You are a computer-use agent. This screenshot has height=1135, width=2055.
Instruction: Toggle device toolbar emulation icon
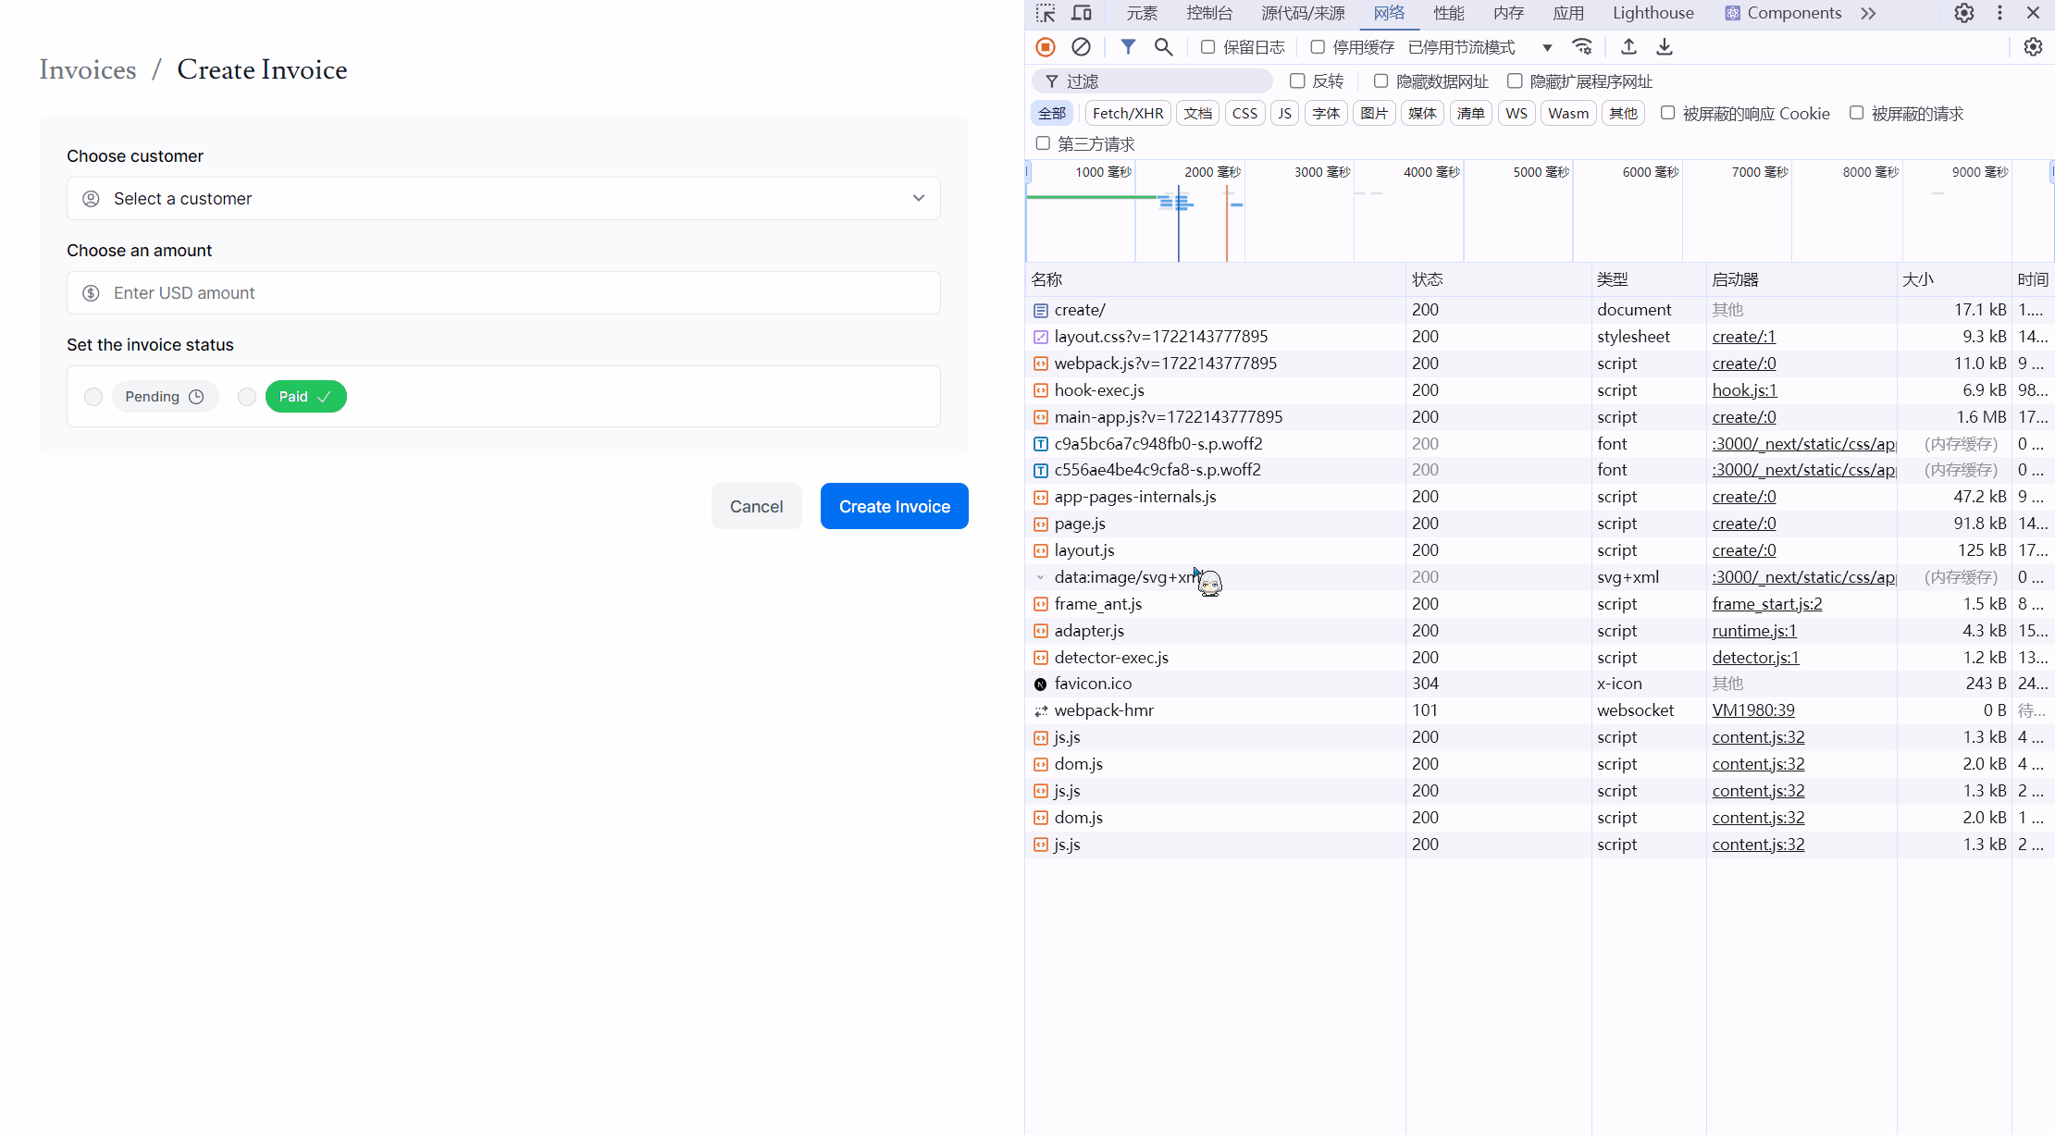coord(1081,13)
